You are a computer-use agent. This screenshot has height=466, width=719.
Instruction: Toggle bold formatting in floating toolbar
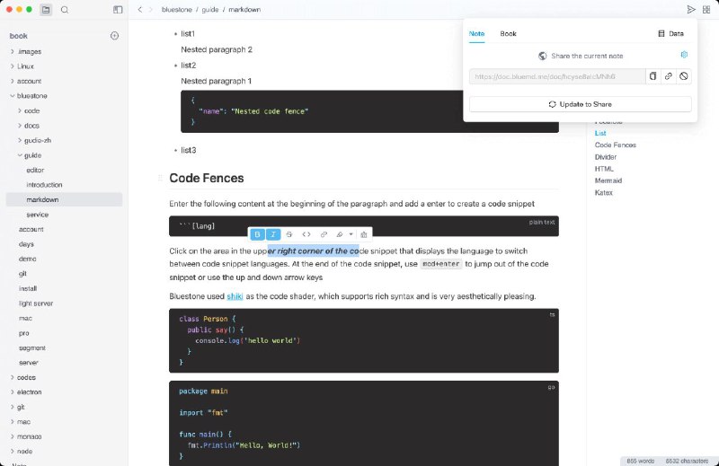(257, 234)
